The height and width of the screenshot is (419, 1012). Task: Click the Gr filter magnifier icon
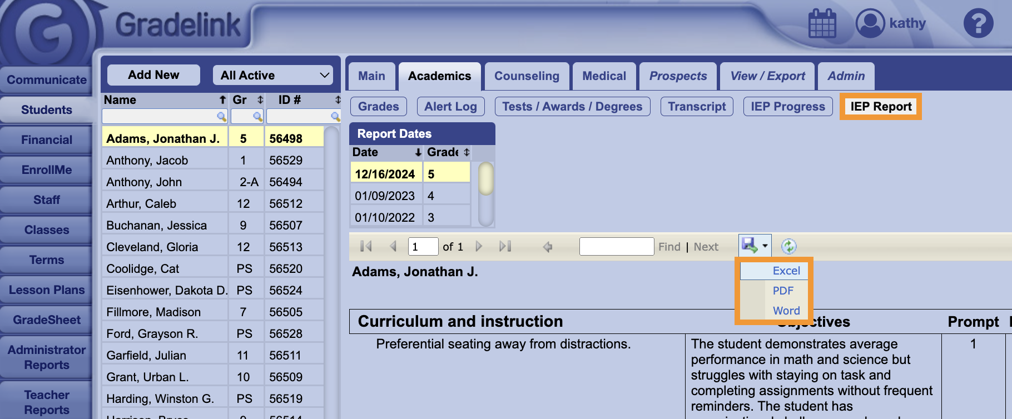[257, 116]
